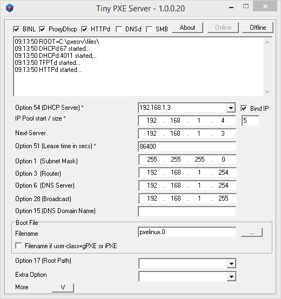
Task: Minimize the Tiny PXE Server window
Action: (231, 7)
